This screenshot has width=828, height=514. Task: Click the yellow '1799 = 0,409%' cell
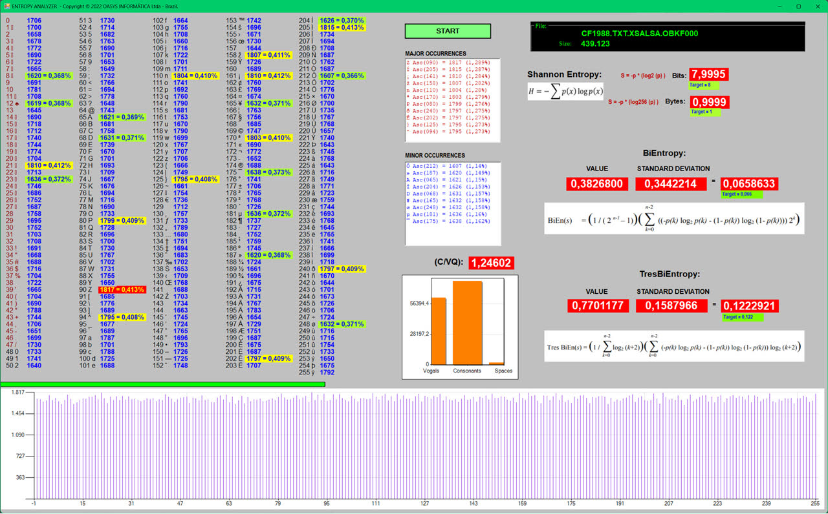coord(122,220)
